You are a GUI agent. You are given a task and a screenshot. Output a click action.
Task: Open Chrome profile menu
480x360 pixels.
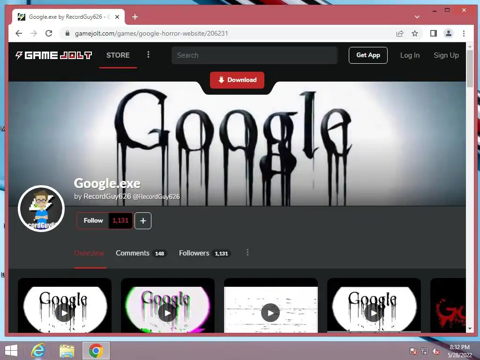tap(449, 33)
